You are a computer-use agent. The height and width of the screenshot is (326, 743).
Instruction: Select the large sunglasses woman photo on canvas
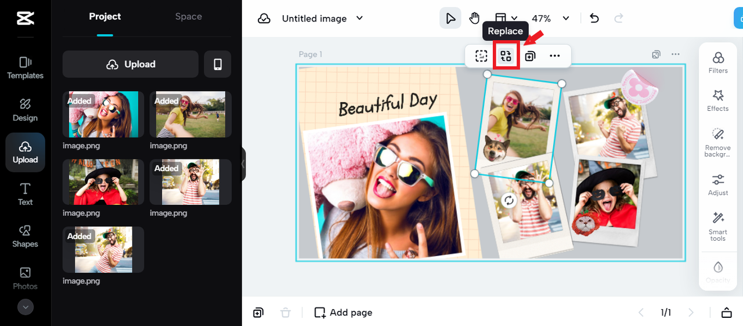(383, 187)
